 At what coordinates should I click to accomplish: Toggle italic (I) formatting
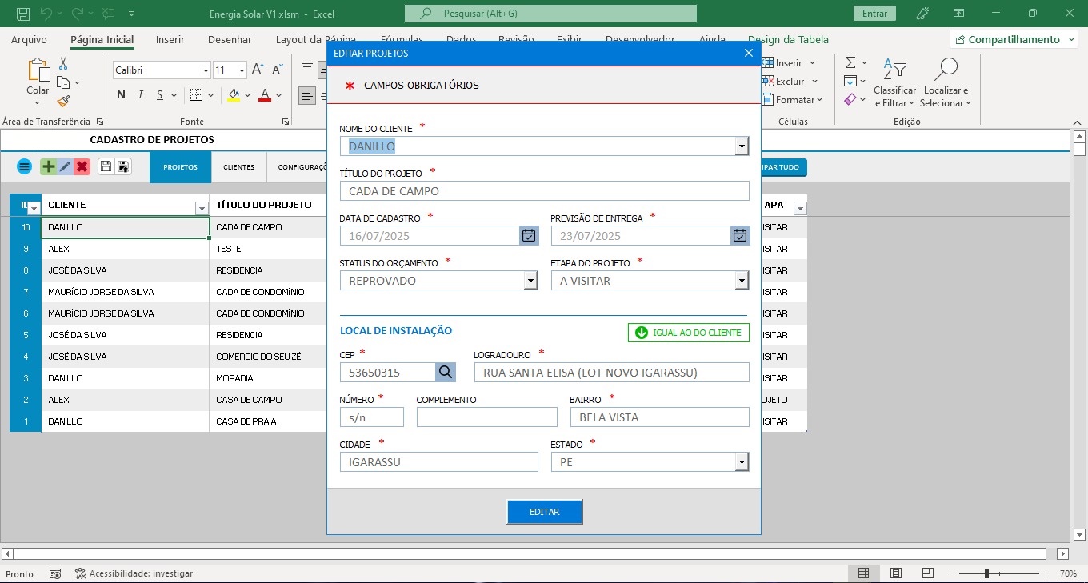point(141,95)
